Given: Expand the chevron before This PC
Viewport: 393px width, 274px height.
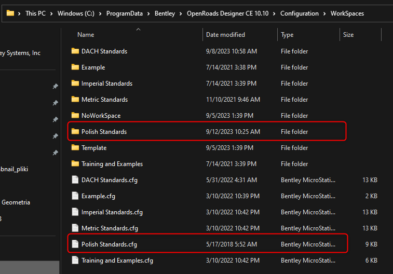Looking at the screenshot, I should [x=19, y=14].
